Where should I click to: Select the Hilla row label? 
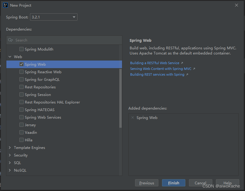(28, 140)
